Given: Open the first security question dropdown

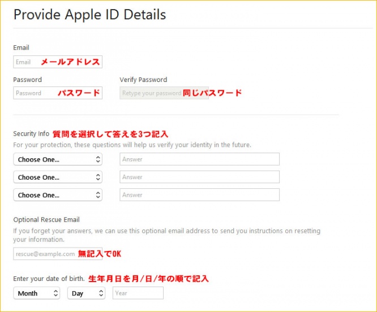Looking at the screenshot, I should (x=58, y=159).
